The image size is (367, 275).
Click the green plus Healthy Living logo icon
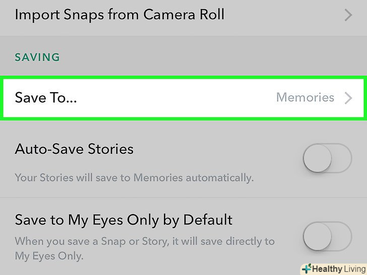(305, 268)
